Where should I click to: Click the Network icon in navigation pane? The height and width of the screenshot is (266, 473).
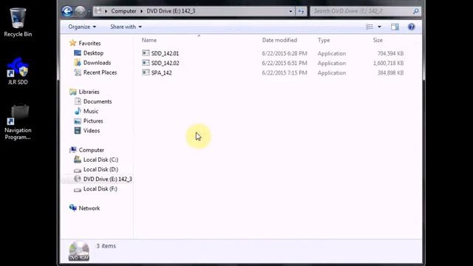72,208
